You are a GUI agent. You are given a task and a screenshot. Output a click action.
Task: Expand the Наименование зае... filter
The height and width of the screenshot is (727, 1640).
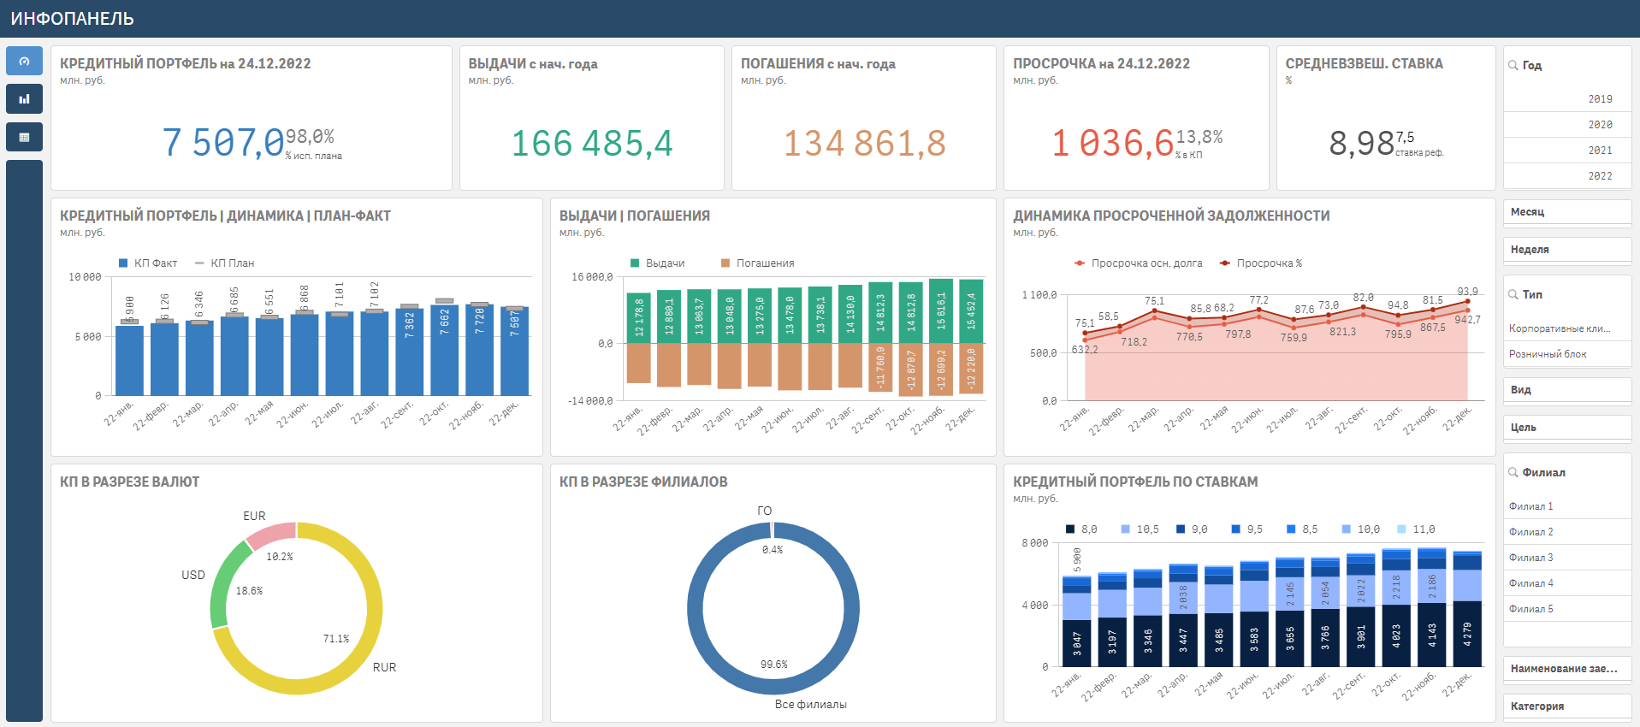pyautogui.click(x=1567, y=669)
